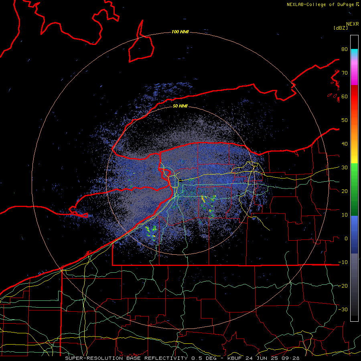Click the [dBZ] unit label

341,28
